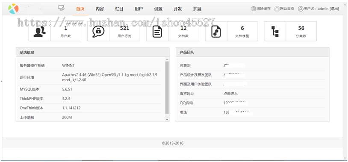Open the 内容 menu
This screenshot has height=162, width=348.
[100, 9]
